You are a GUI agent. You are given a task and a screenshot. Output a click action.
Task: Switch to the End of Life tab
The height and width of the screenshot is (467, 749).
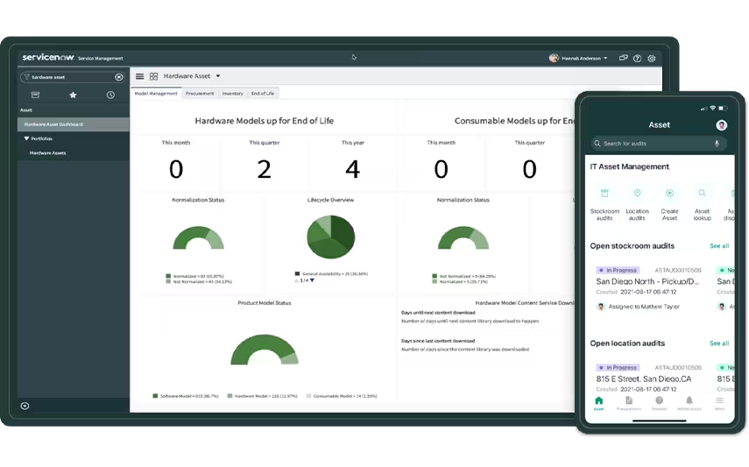tap(263, 93)
